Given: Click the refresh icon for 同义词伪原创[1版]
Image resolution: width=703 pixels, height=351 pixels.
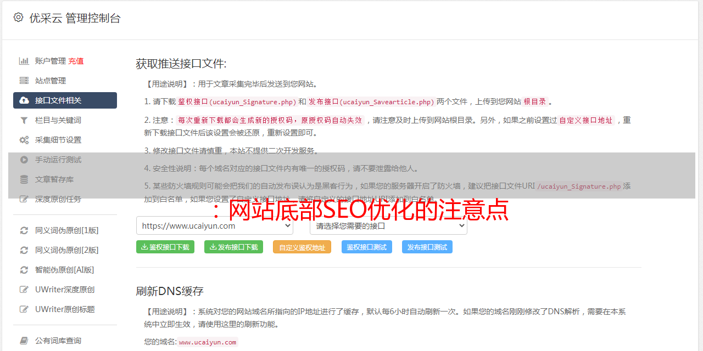Looking at the screenshot, I should (x=24, y=230).
